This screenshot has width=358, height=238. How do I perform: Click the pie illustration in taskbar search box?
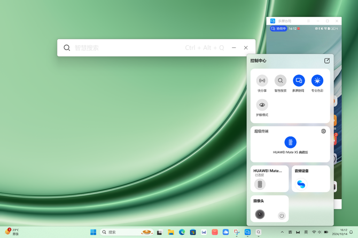pyautogui.click(x=146, y=232)
